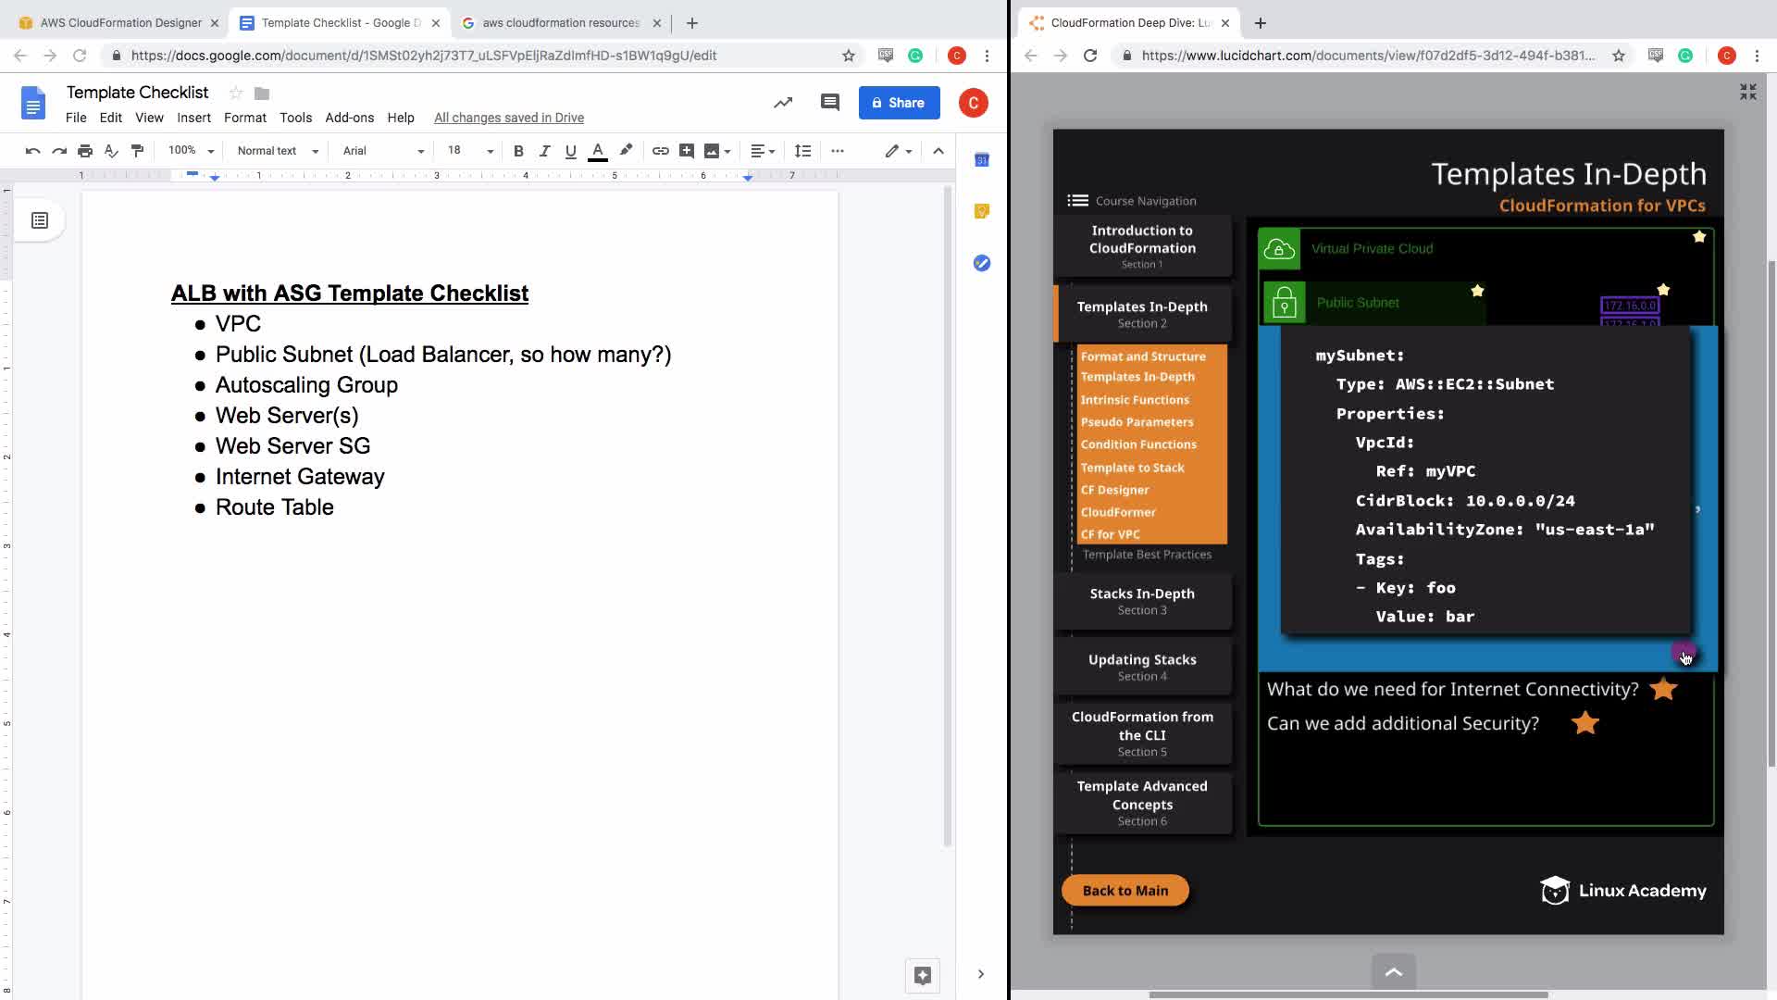Image resolution: width=1777 pixels, height=1000 pixels.
Task: Open the text color picker
Action: tap(598, 151)
